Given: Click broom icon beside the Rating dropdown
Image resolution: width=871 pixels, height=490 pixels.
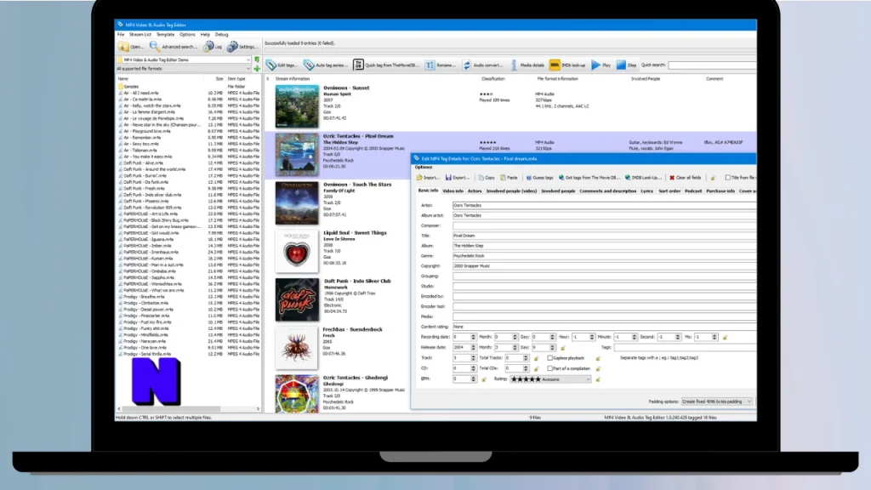Looking at the screenshot, I should [598, 379].
